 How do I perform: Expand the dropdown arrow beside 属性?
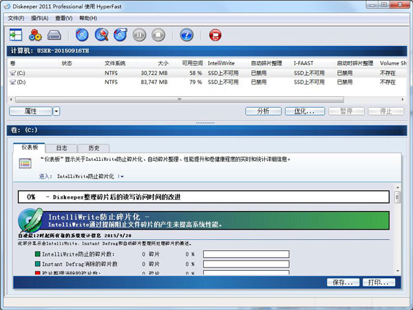click(x=56, y=111)
